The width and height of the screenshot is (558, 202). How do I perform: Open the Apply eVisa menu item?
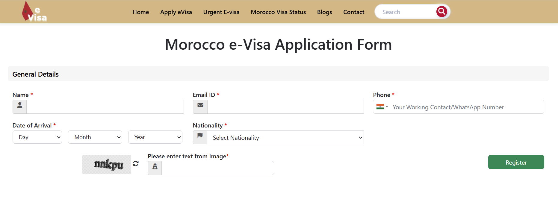[176, 12]
